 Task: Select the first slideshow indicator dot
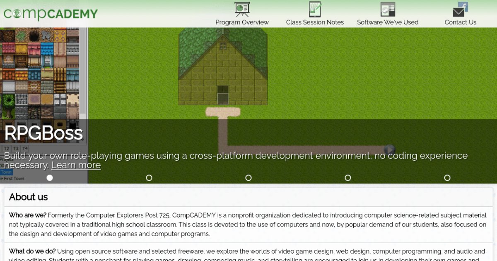click(x=50, y=178)
